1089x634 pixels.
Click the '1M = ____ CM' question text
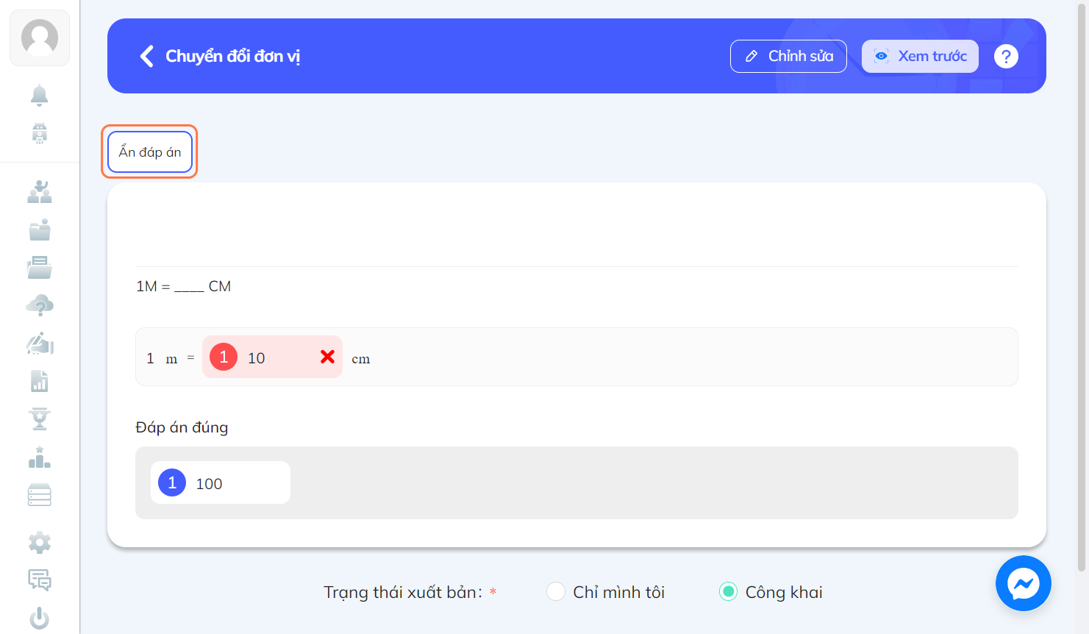[184, 286]
